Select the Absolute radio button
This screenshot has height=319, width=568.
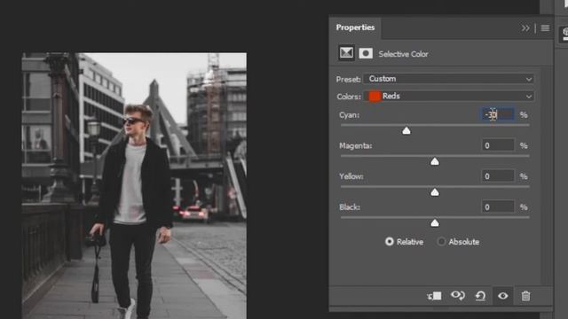tap(441, 242)
